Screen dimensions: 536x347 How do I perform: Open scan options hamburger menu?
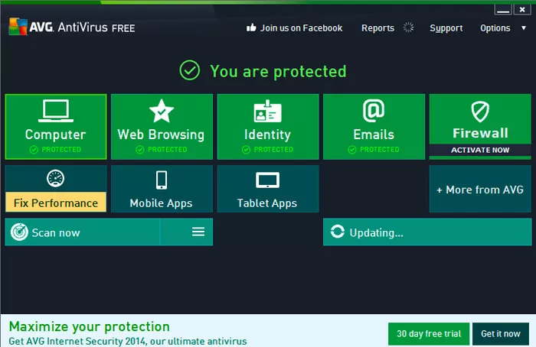198,232
